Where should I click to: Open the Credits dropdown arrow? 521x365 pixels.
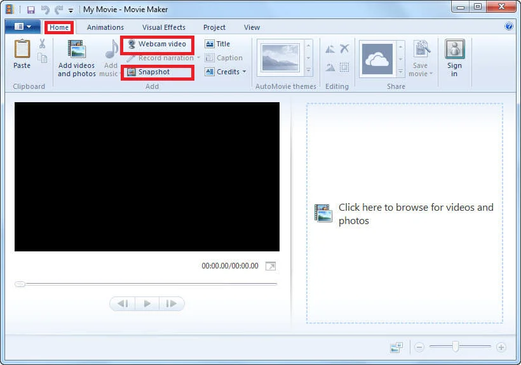click(244, 72)
